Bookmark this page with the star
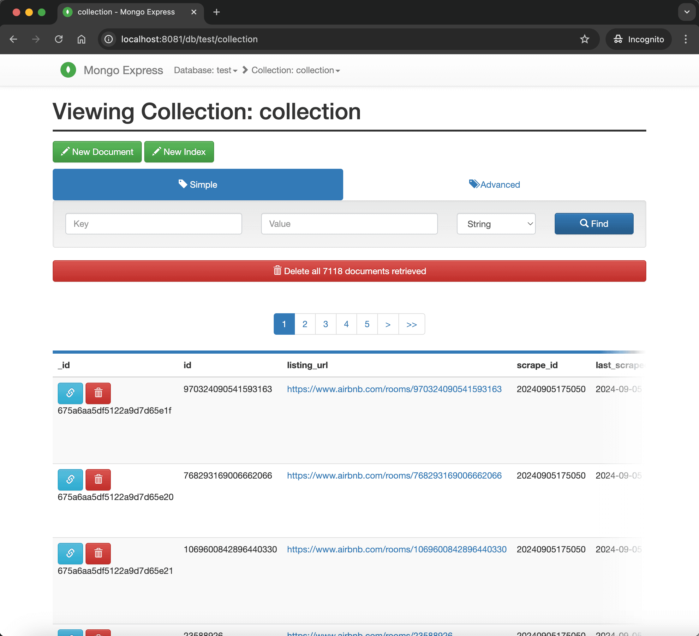This screenshot has height=636, width=699. pos(585,39)
